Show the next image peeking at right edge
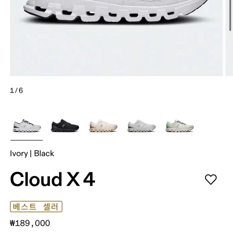 point(229,37)
